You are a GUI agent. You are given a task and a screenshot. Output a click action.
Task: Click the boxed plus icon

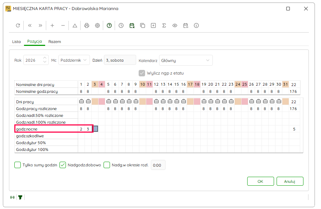[x=153, y=25]
